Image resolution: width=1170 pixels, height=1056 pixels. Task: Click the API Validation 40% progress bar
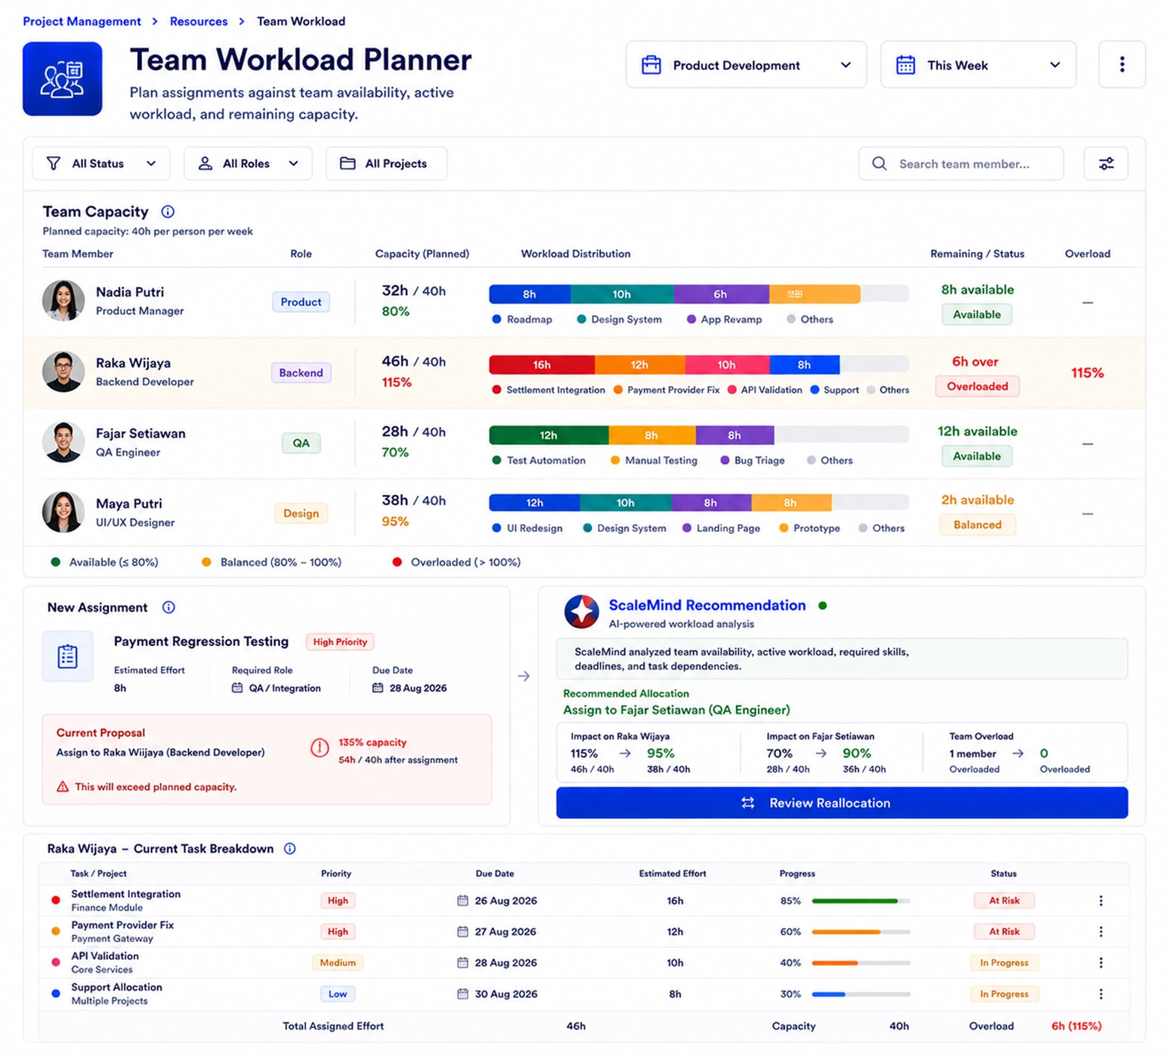coord(861,963)
